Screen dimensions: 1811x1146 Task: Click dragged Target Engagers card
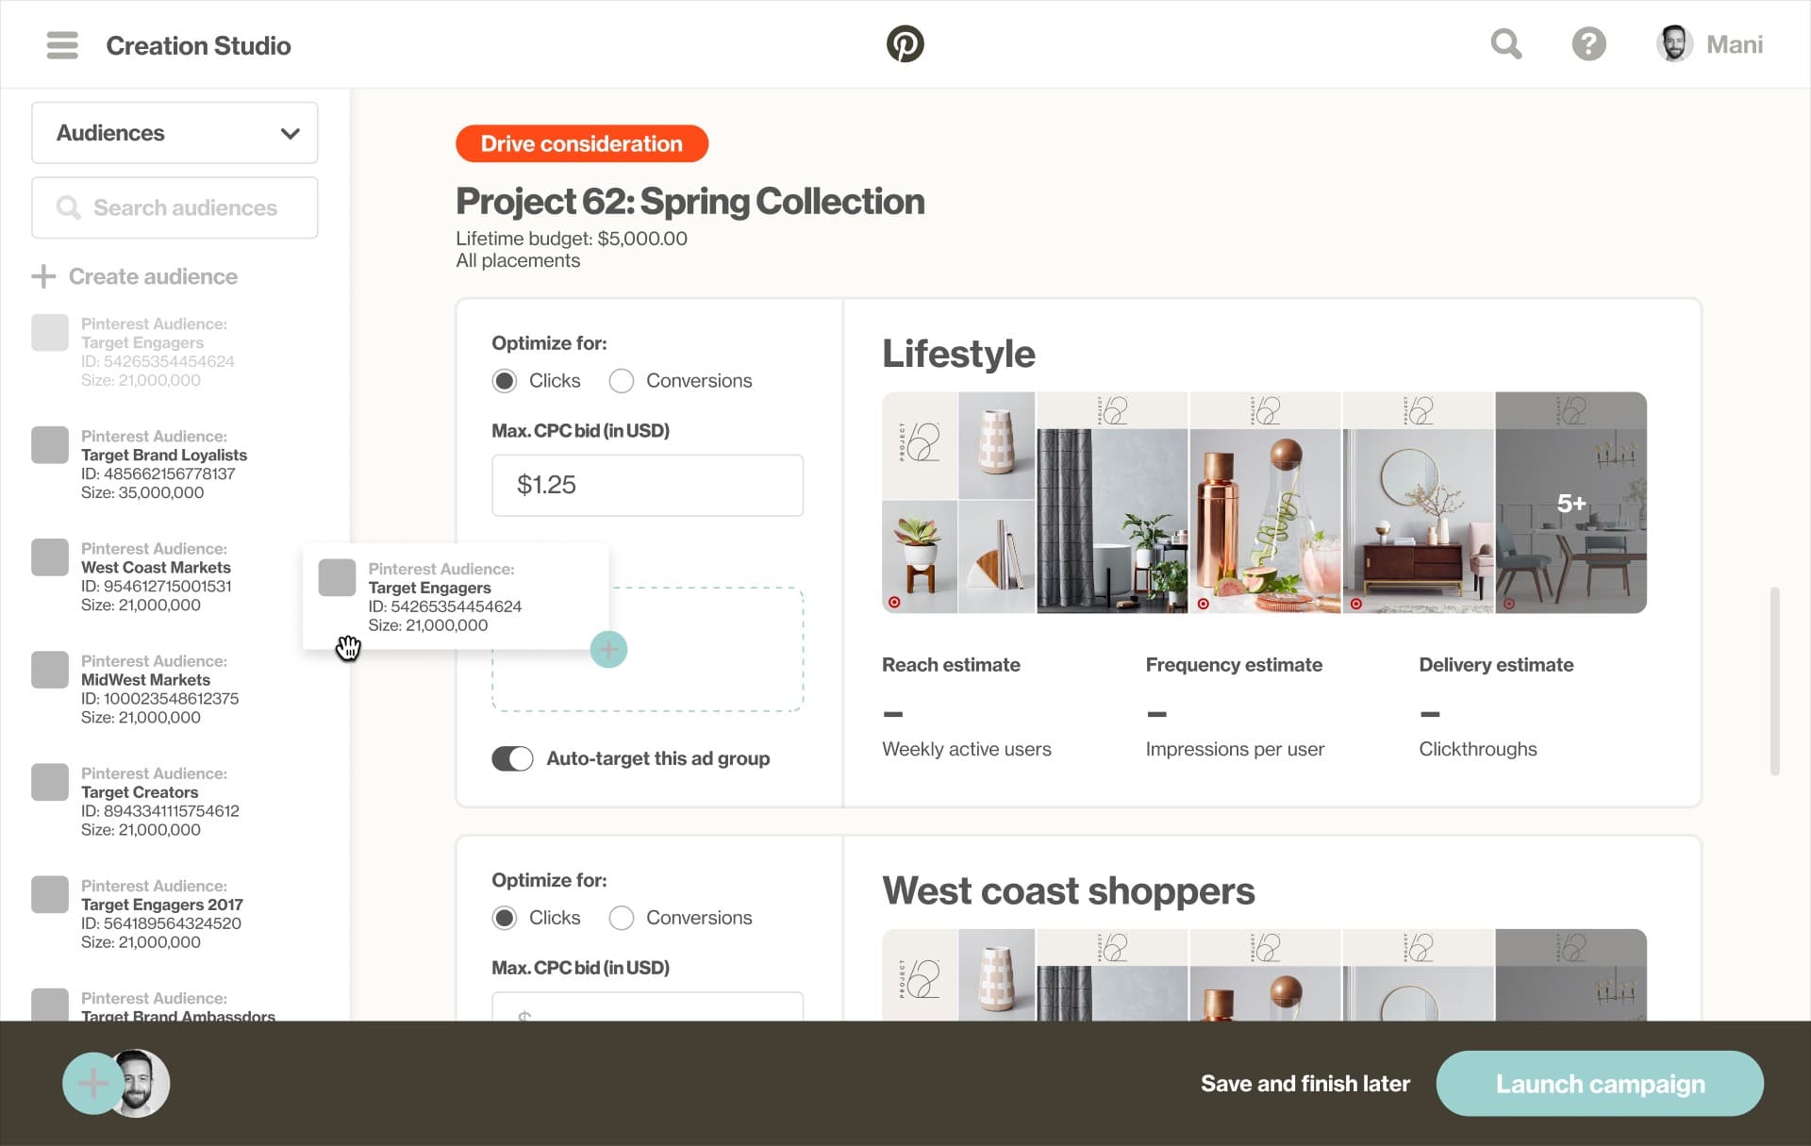coord(456,596)
